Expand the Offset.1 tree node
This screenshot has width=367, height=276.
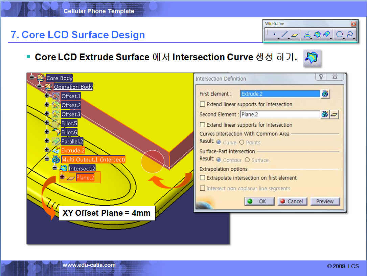(x=47, y=96)
